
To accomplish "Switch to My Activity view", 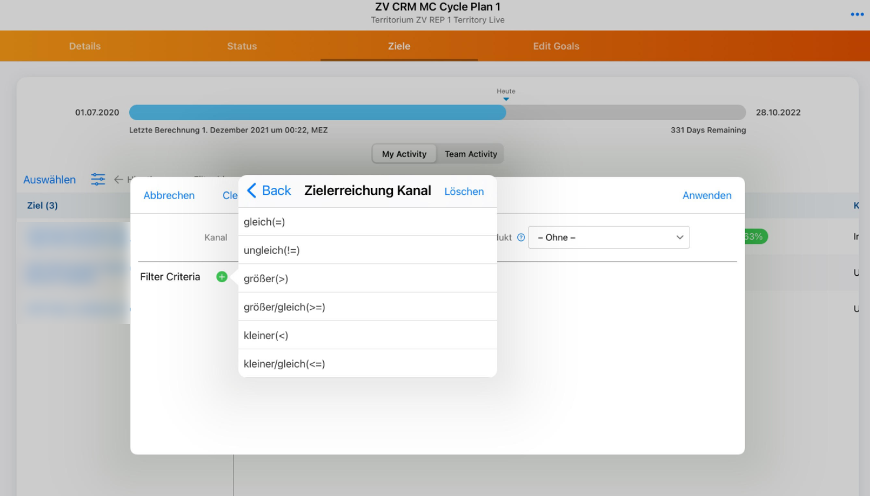I will pos(404,154).
